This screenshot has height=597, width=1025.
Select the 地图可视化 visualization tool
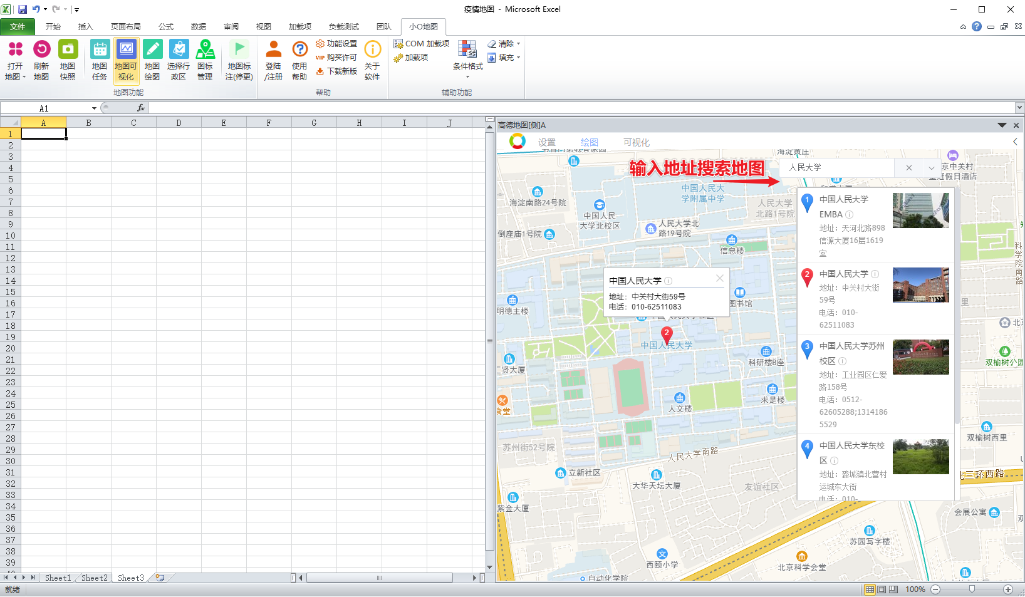pyautogui.click(x=126, y=60)
